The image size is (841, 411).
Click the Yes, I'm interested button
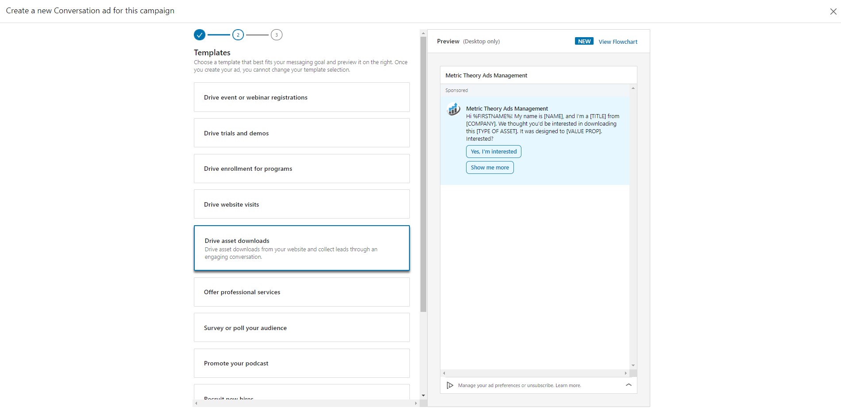(494, 151)
